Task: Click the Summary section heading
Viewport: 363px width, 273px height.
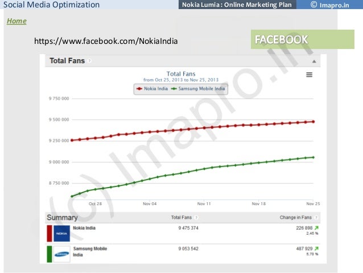Action: coord(62,218)
